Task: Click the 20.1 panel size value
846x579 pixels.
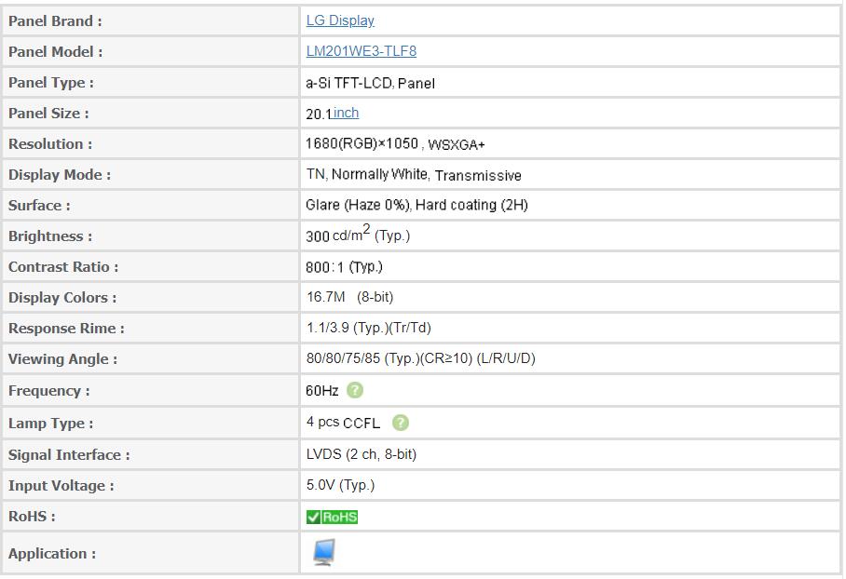Action: (x=319, y=114)
